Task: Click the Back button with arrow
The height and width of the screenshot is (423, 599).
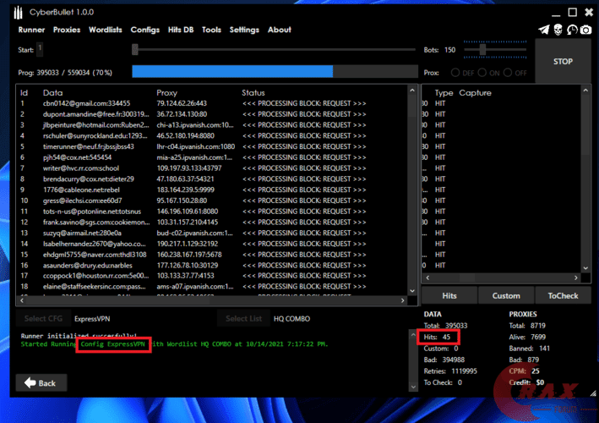Action: click(x=41, y=382)
